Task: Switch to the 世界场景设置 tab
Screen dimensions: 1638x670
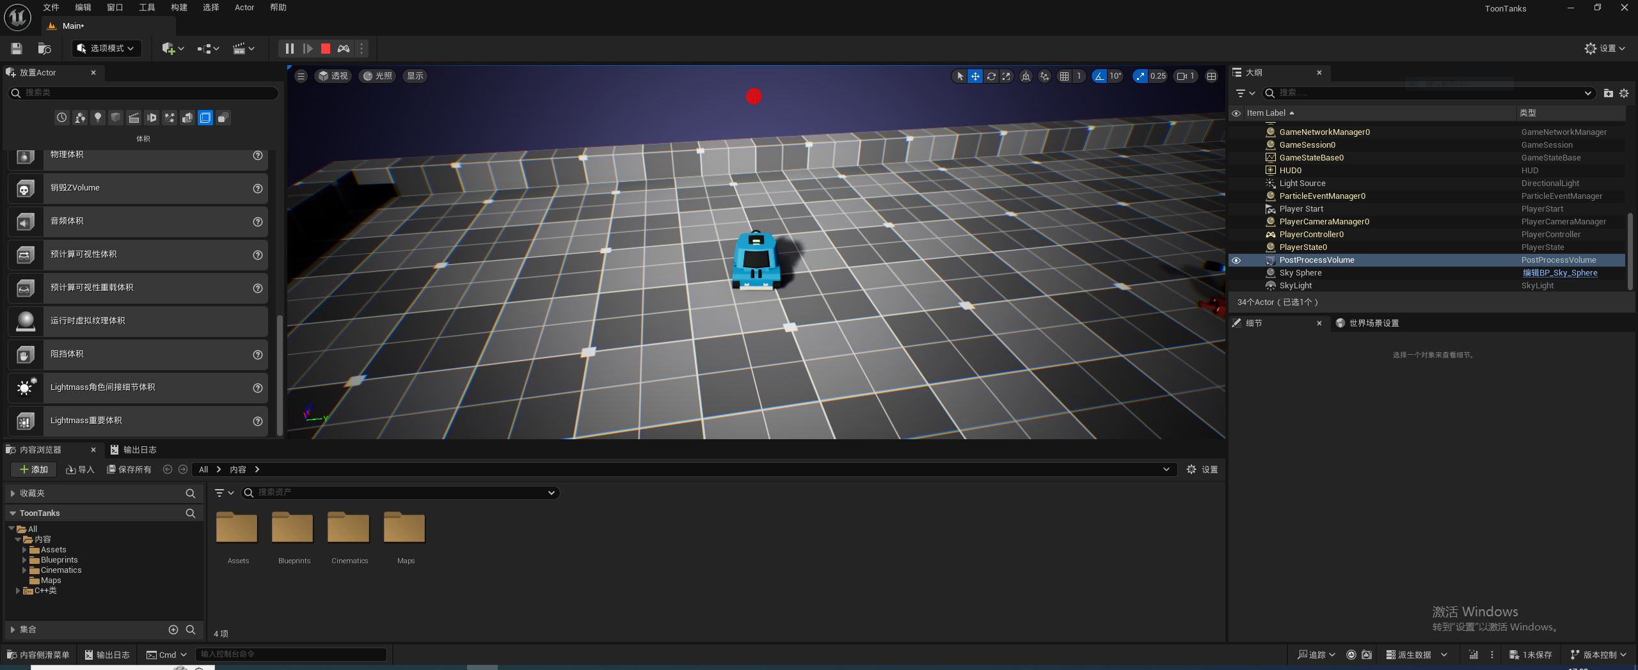Action: 1373,323
